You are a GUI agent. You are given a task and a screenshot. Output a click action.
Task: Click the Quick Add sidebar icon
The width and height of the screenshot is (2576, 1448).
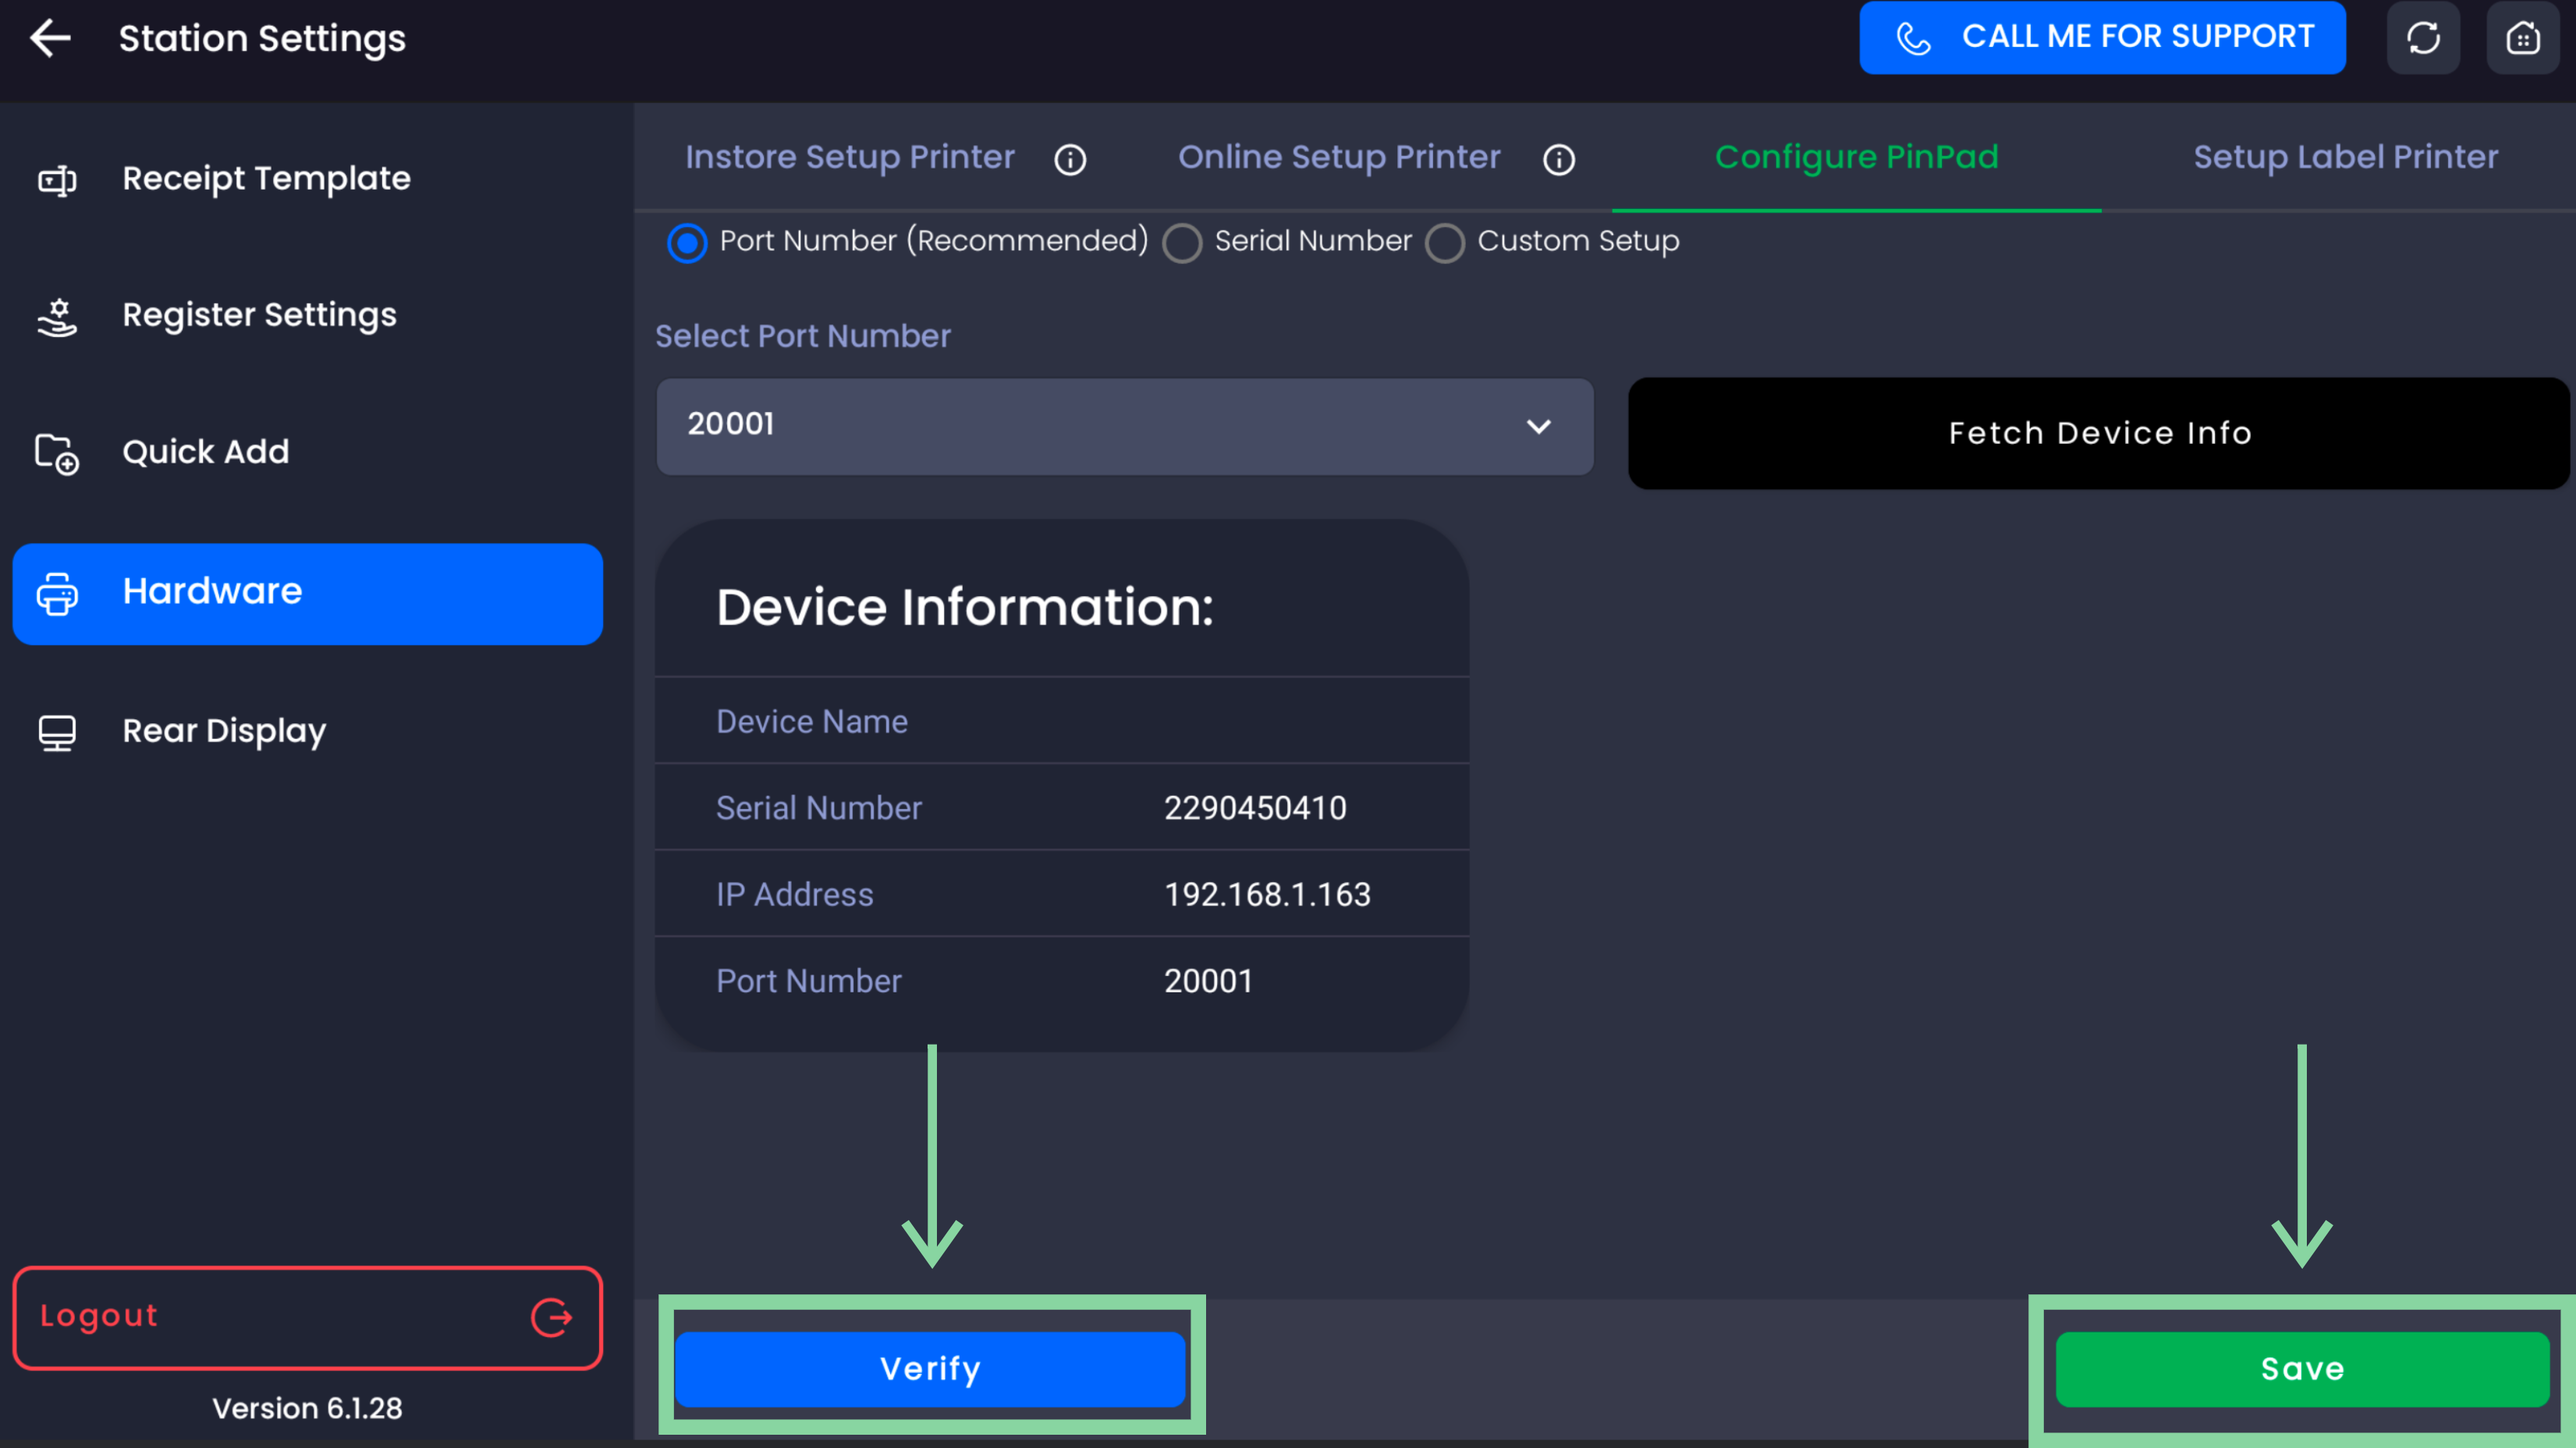57,453
